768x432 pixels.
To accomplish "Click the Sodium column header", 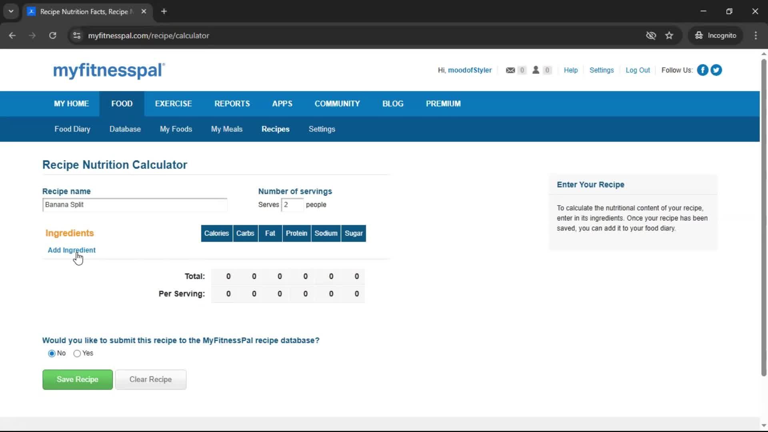I will (x=326, y=234).
